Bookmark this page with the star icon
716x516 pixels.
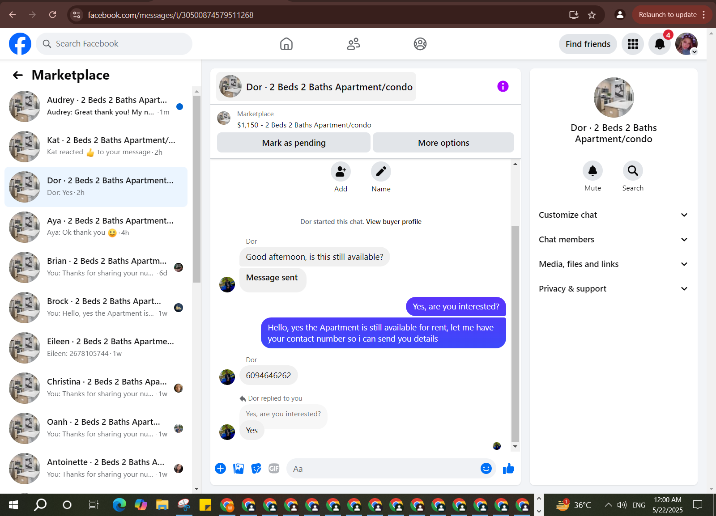click(x=592, y=15)
